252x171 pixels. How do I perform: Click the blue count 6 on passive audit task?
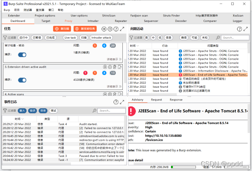click(x=104, y=45)
